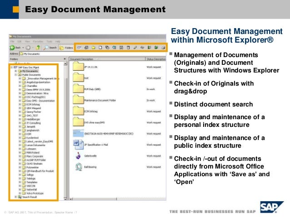Click the globe icon ending the Easy DMS toolbar

click(163, 48)
